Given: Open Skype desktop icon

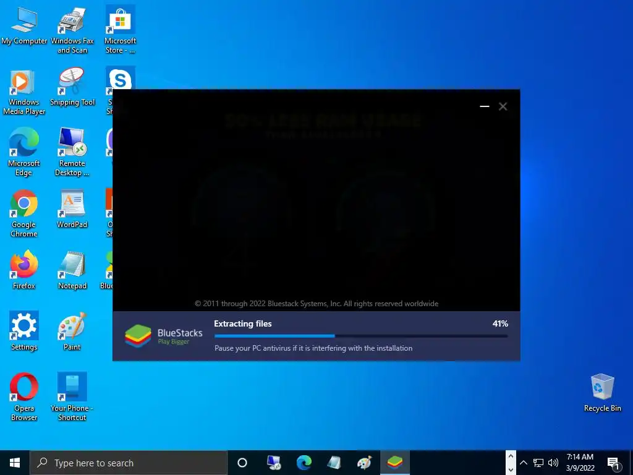Looking at the screenshot, I should click(x=121, y=79).
